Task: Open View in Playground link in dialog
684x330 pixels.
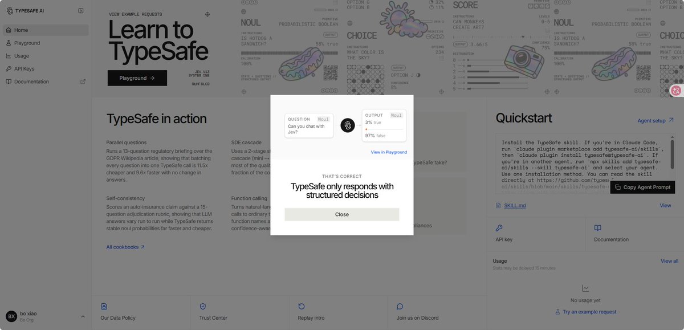Action: [389, 152]
